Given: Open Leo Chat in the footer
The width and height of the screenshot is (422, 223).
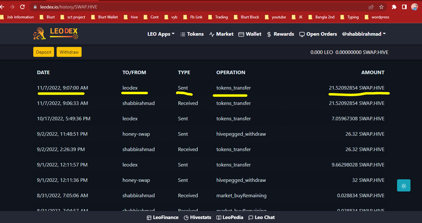Looking at the screenshot, I should [262, 217].
